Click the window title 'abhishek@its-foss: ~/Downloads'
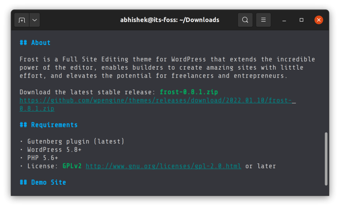The width and height of the screenshot is (340, 208). coord(170,20)
